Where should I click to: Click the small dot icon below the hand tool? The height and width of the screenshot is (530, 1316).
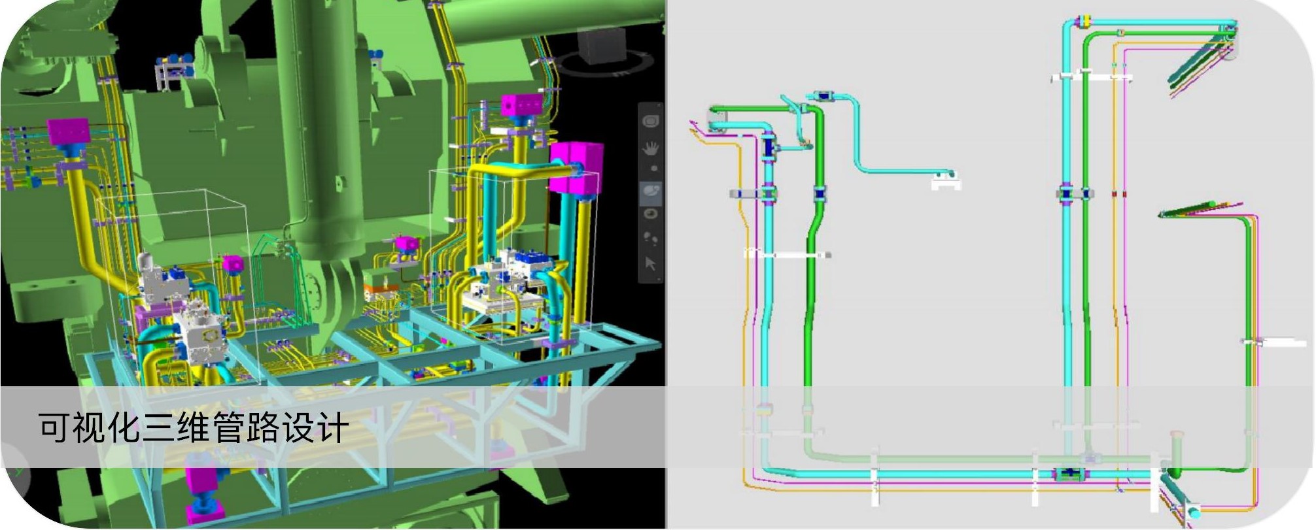point(653,169)
